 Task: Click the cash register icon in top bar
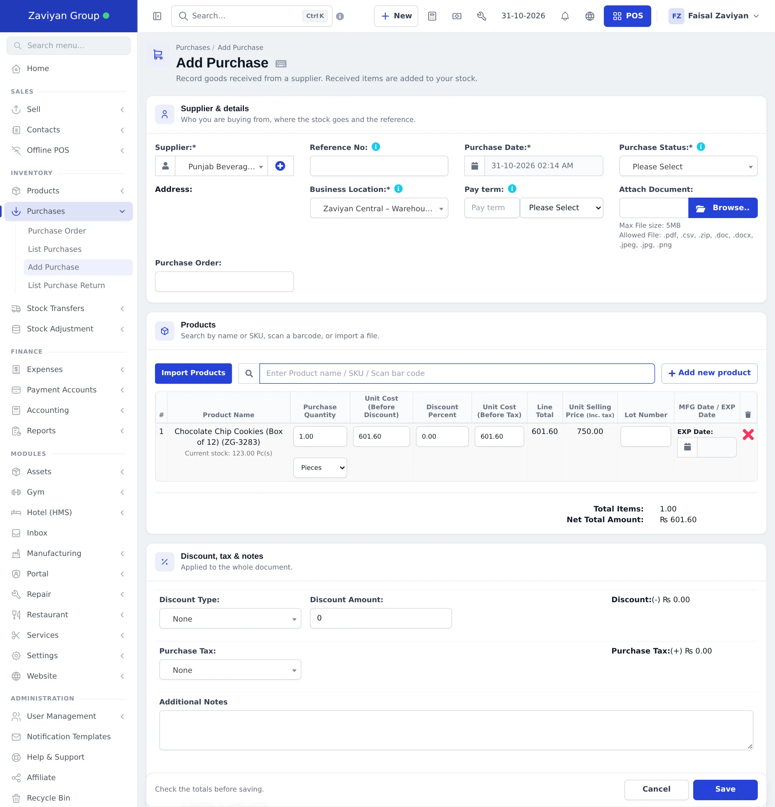[457, 16]
